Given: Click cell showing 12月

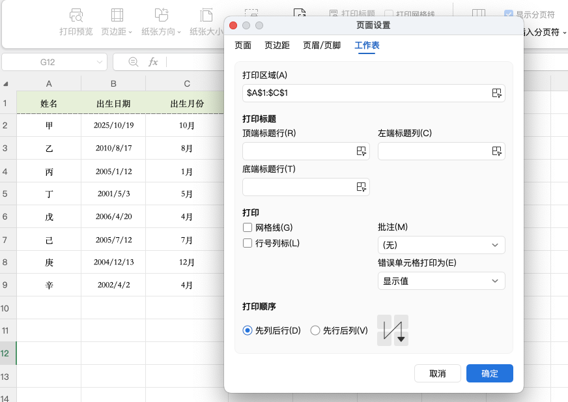Looking at the screenshot, I should click(186, 262).
